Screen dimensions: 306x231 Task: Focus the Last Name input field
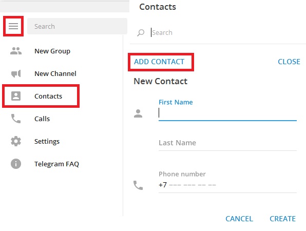click(227, 143)
